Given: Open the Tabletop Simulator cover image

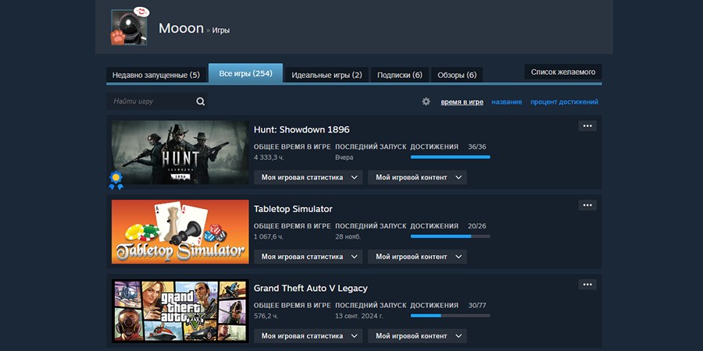Looking at the screenshot, I should coord(180,232).
